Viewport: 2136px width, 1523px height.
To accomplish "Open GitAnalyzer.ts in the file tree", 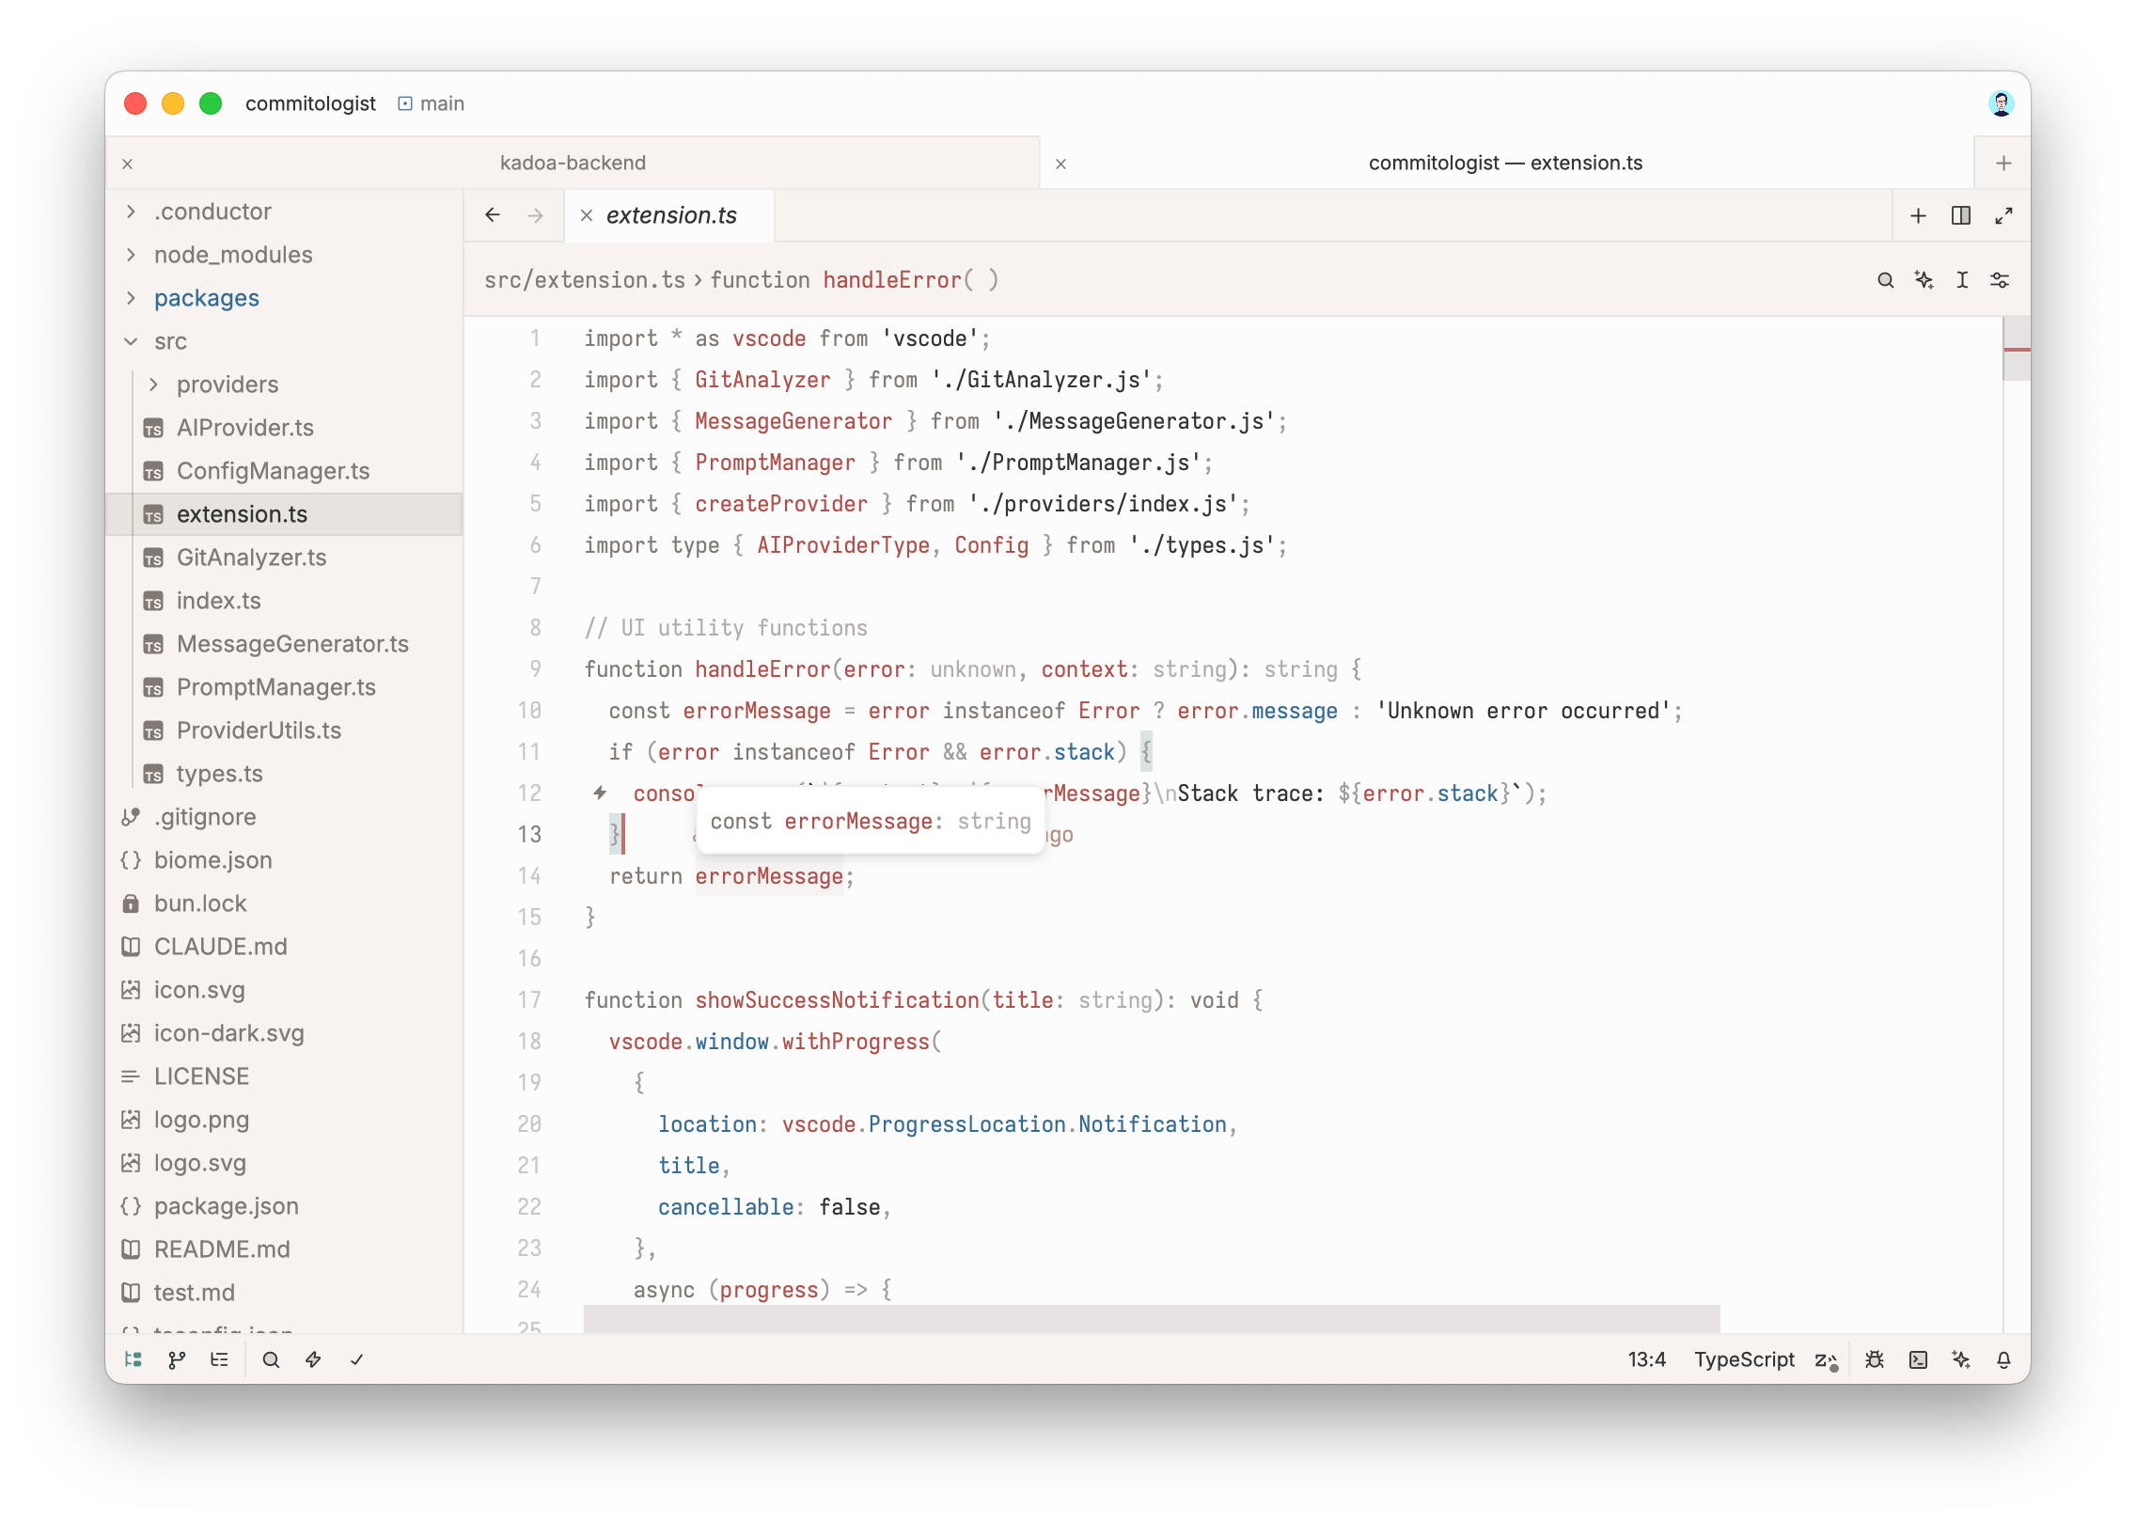I will click(284, 557).
